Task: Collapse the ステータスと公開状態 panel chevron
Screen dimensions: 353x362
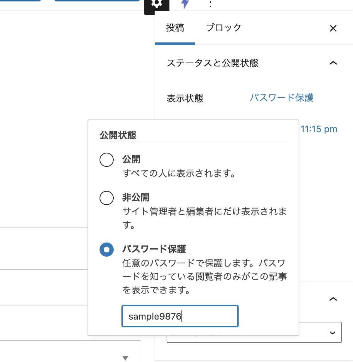Action: click(333, 63)
